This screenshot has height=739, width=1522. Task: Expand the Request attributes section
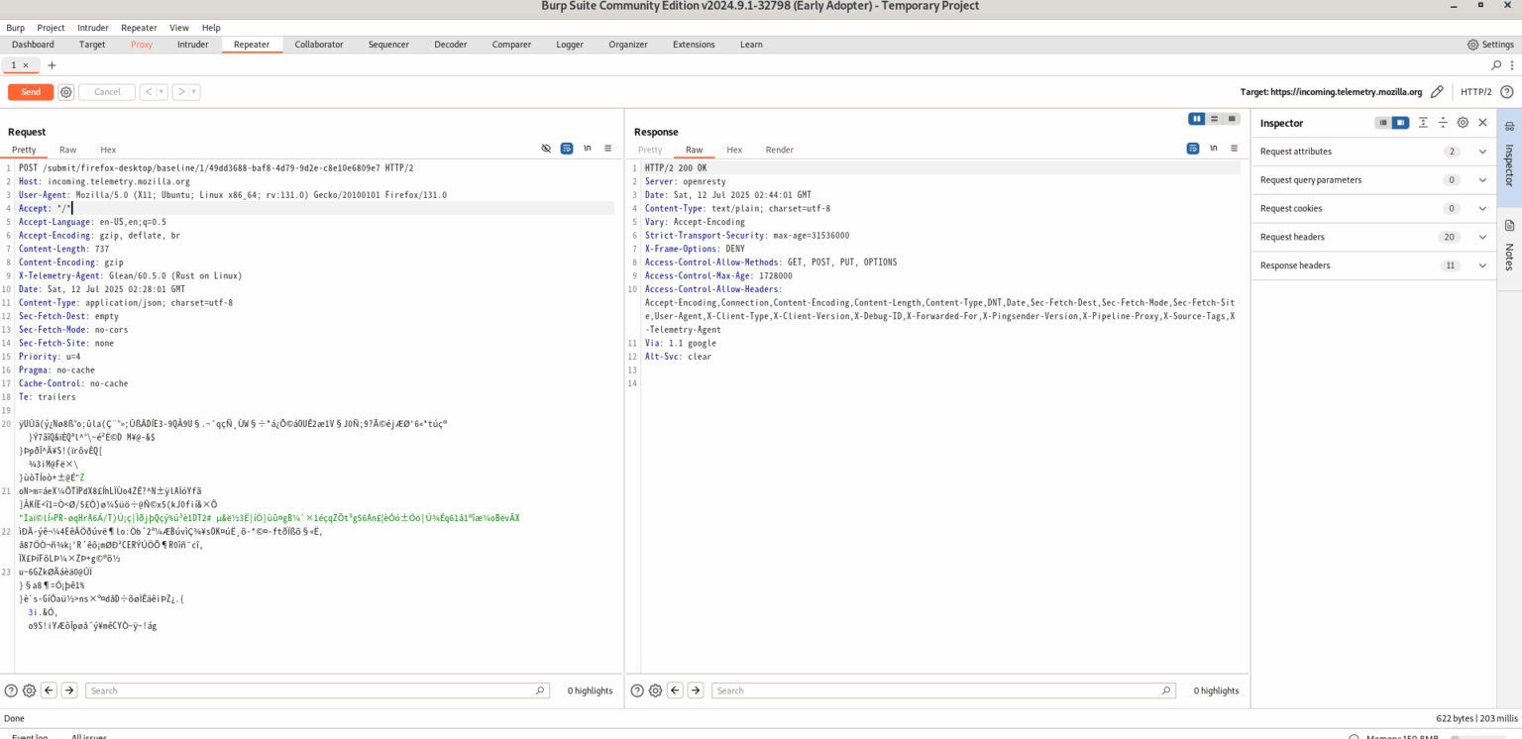[1482, 152]
